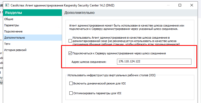The width and height of the screenshot is (201, 103).
Task: Click the Дополнительно page heading
Action: 79,13
